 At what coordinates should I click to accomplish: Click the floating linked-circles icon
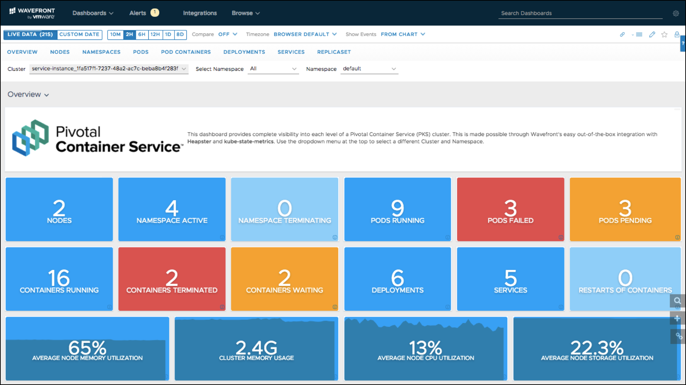coord(678,336)
